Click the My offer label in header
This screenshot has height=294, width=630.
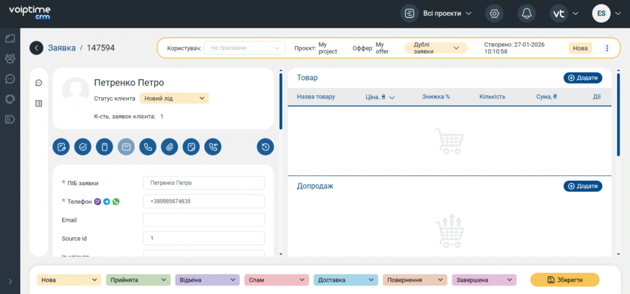[x=382, y=48]
